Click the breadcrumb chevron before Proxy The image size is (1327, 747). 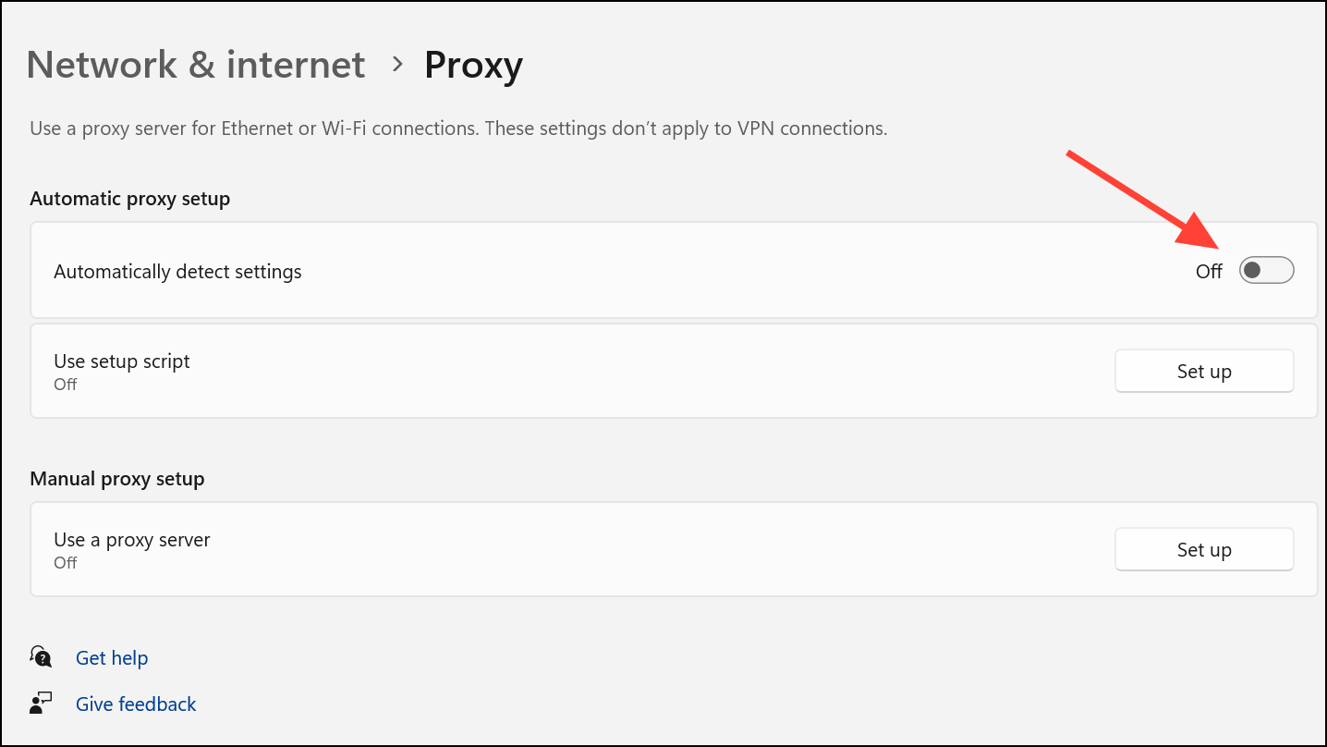[x=397, y=64]
